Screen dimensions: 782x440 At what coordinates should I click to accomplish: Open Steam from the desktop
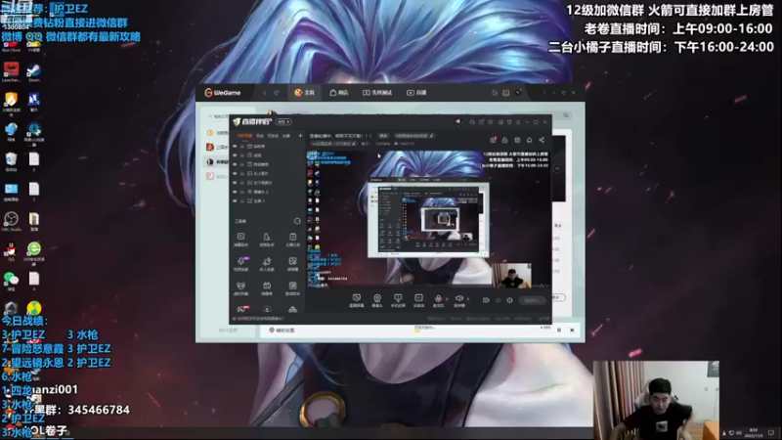(x=34, y=72)
